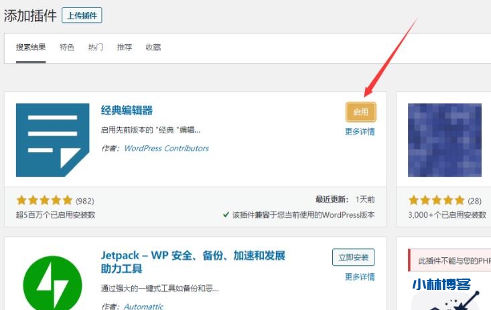Click the 小林博客 watermark logo
The image size is (491, 310).
pos(443,284)
